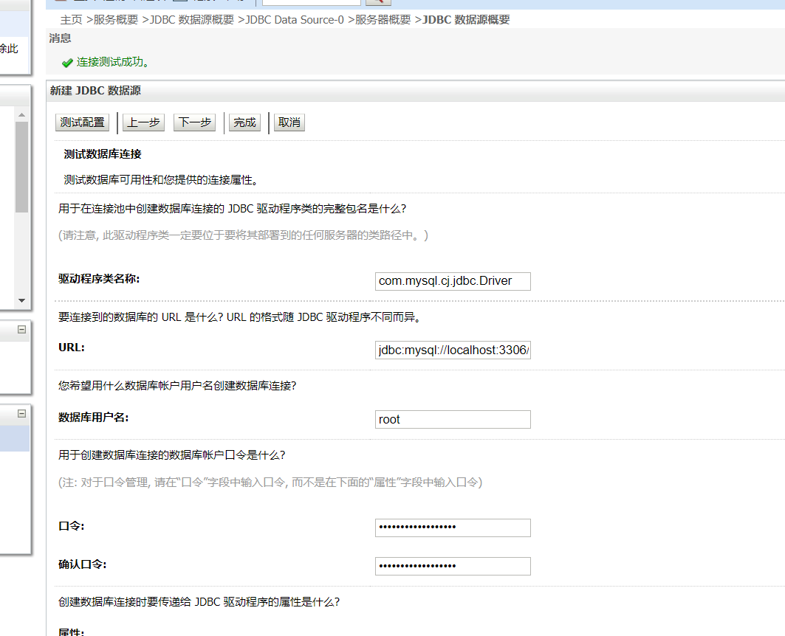Click the 完成 button to finish wizard

[x=244, y=122]
